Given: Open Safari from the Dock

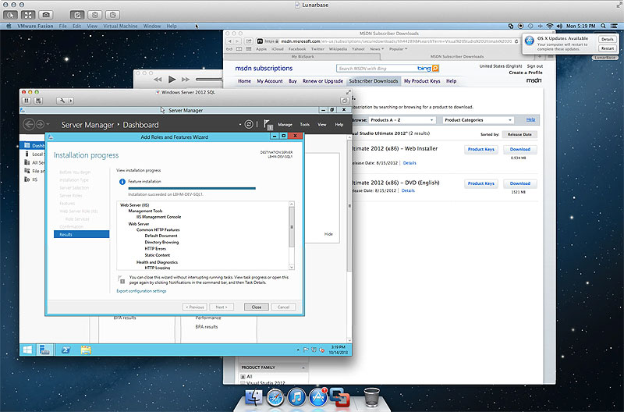Looking at the screenshot, I should 275,397.
